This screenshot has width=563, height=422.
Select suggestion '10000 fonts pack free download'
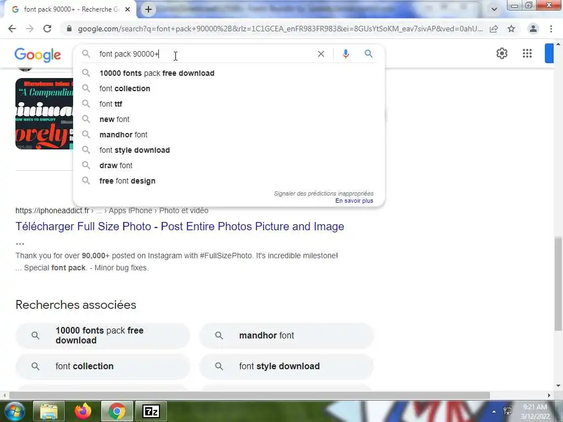tap(229, 73)
